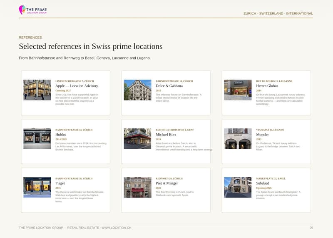Open the Pret A Manger facade photo
The image size is (333, 238).
click(138, 188)
